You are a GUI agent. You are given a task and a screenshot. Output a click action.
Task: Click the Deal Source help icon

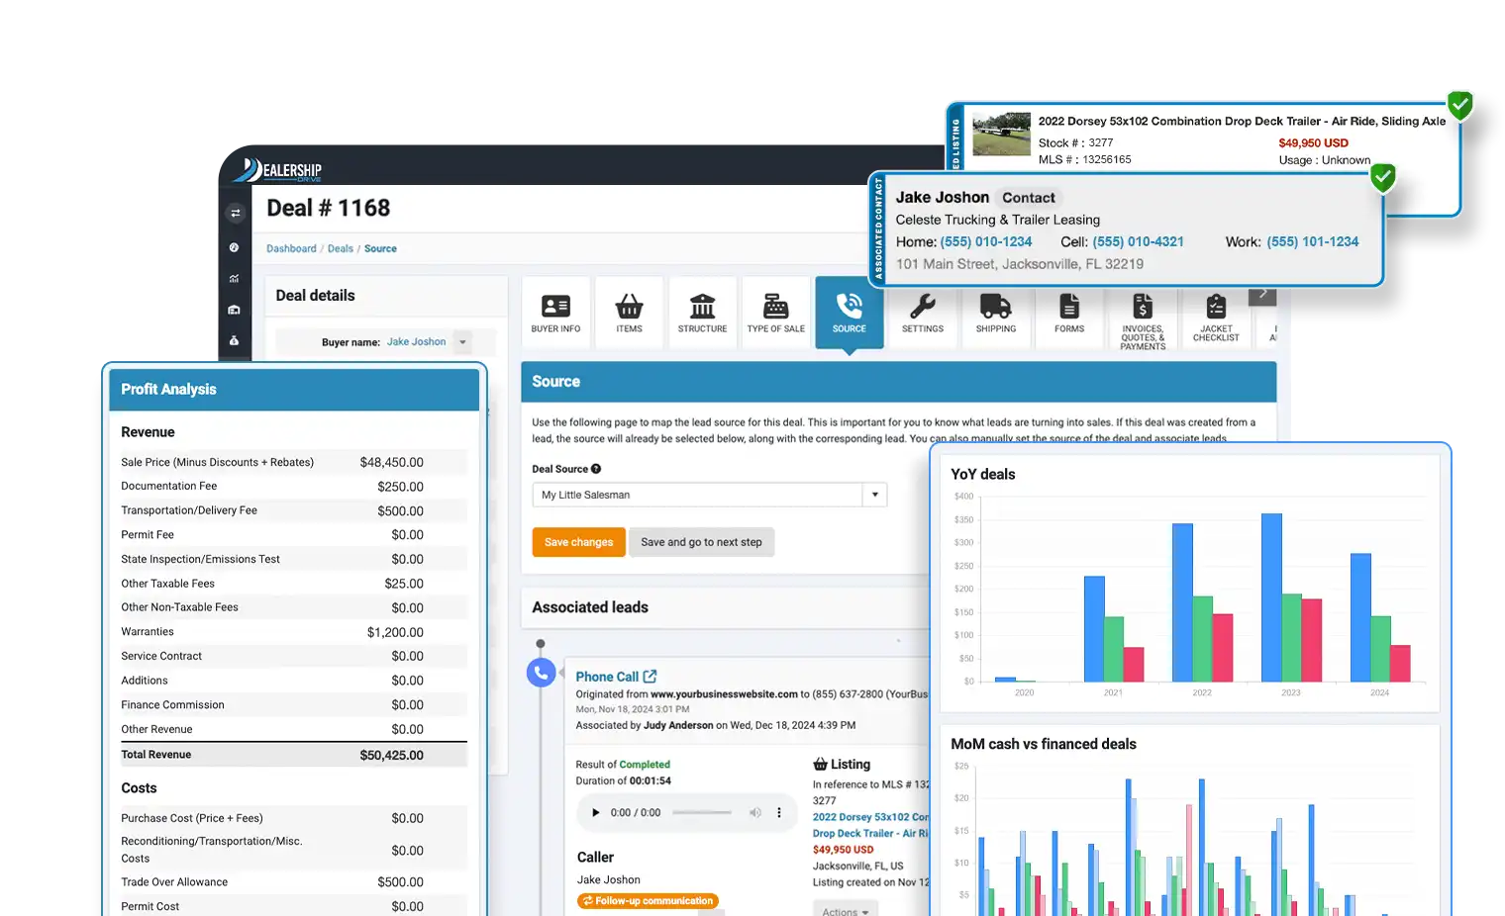pos(596,469)
